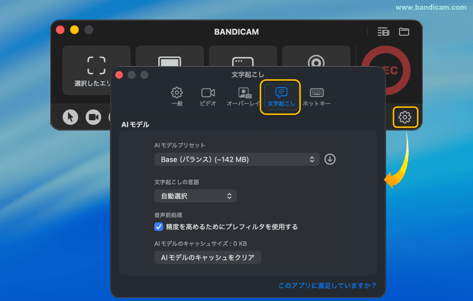This screenshot has width=473, height=301.
Task: Expand the 文字起こしの言語 dropdown
Action: (196, 196)
